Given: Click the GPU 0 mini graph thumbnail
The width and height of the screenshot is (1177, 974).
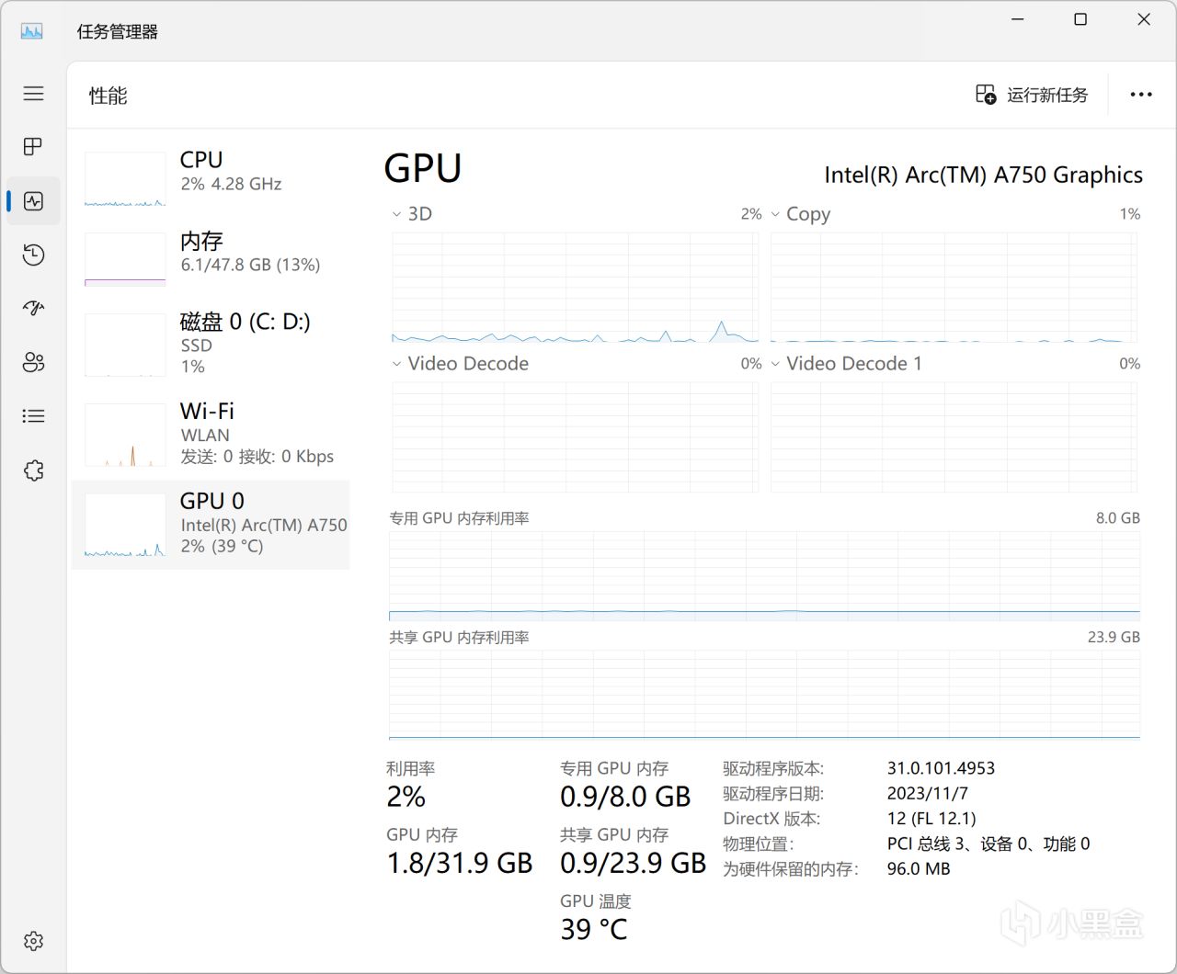Looking at the screenshot, I should [125, 526].
